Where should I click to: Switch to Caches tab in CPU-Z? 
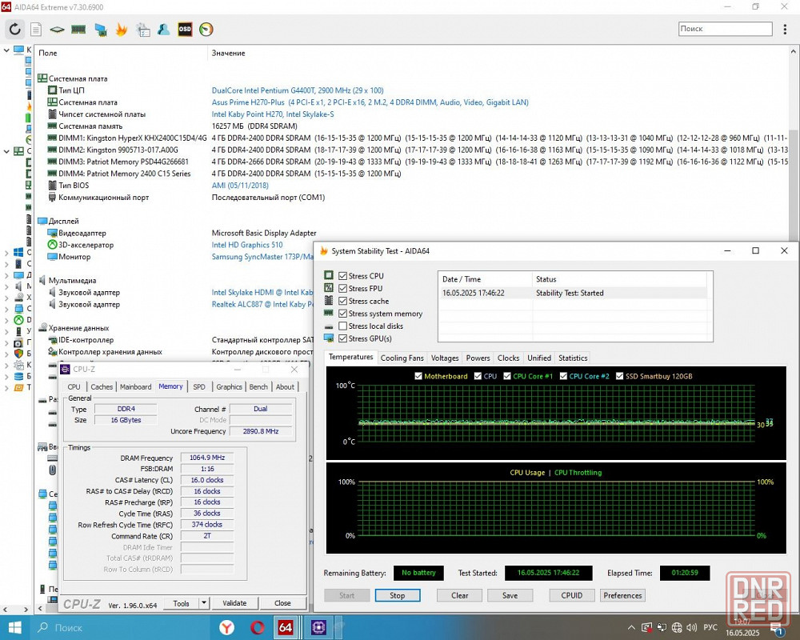tap(102, 387)
